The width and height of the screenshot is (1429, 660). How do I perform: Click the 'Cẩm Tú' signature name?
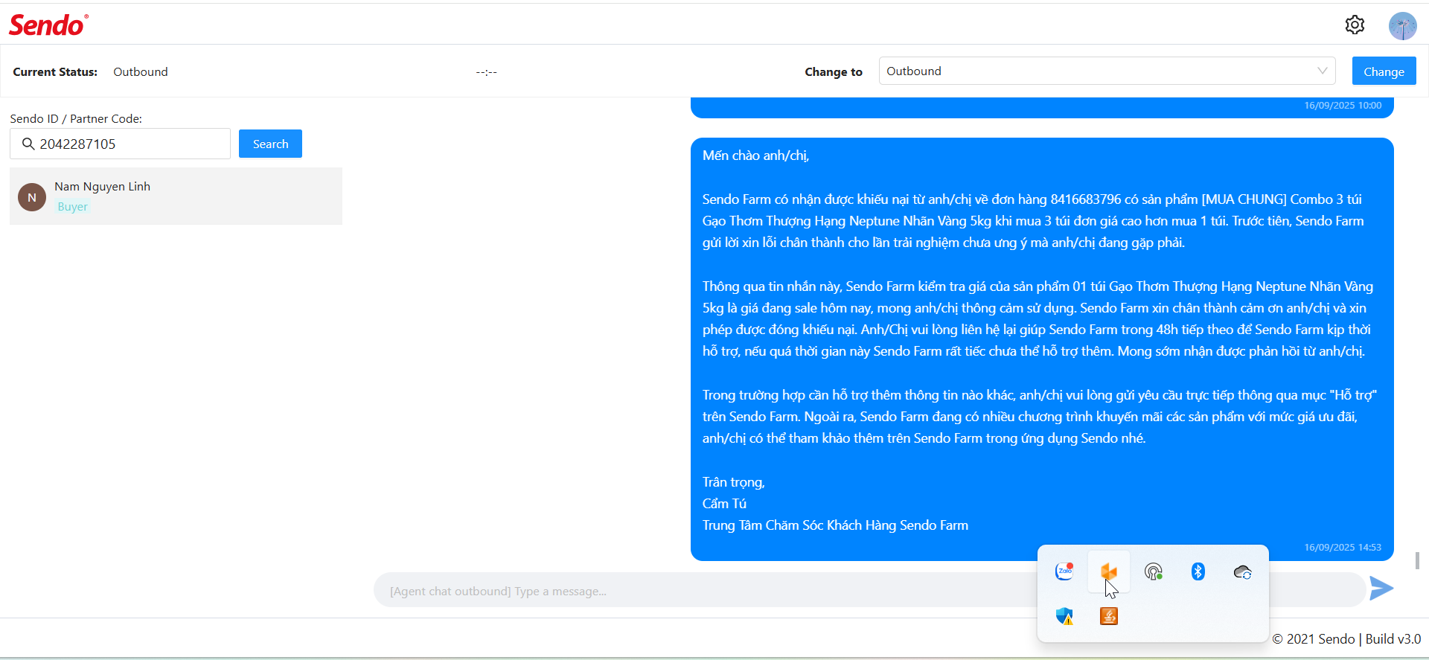(x=724, y=504)
